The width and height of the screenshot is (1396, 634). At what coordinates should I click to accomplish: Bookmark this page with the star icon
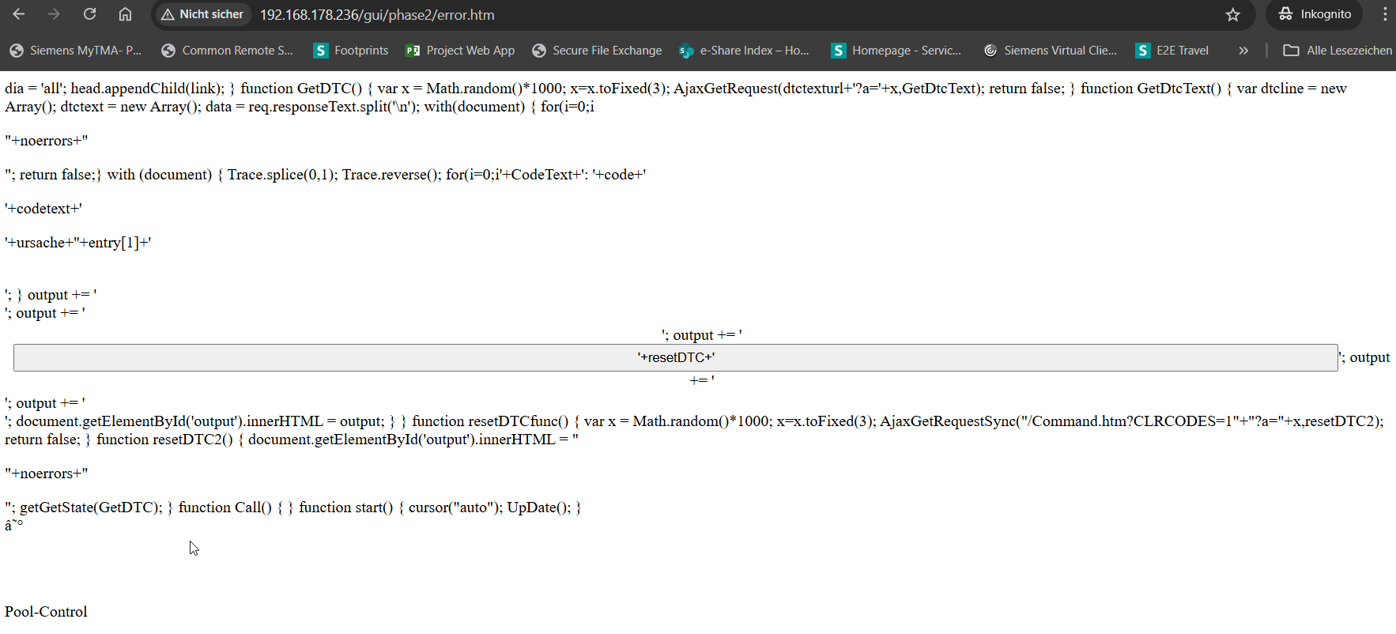[1232, 14]
